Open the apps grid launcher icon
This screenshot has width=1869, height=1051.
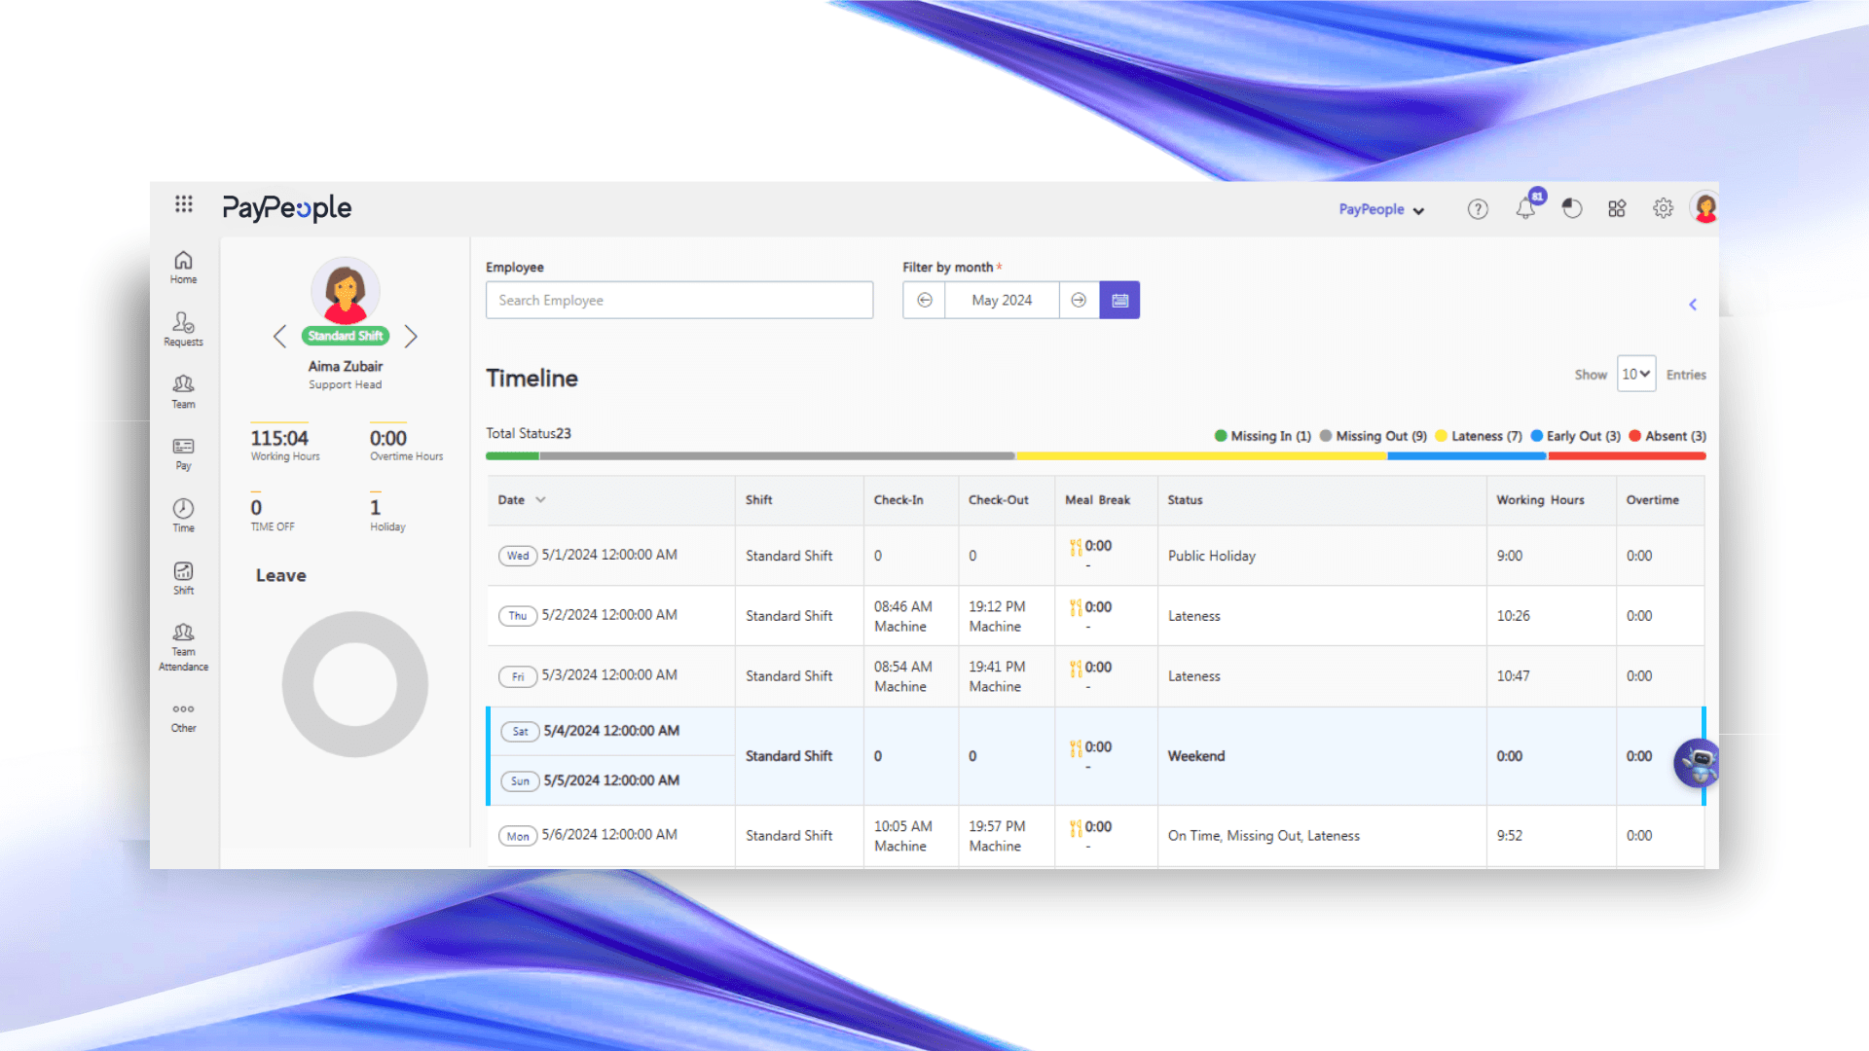[183, 204]
